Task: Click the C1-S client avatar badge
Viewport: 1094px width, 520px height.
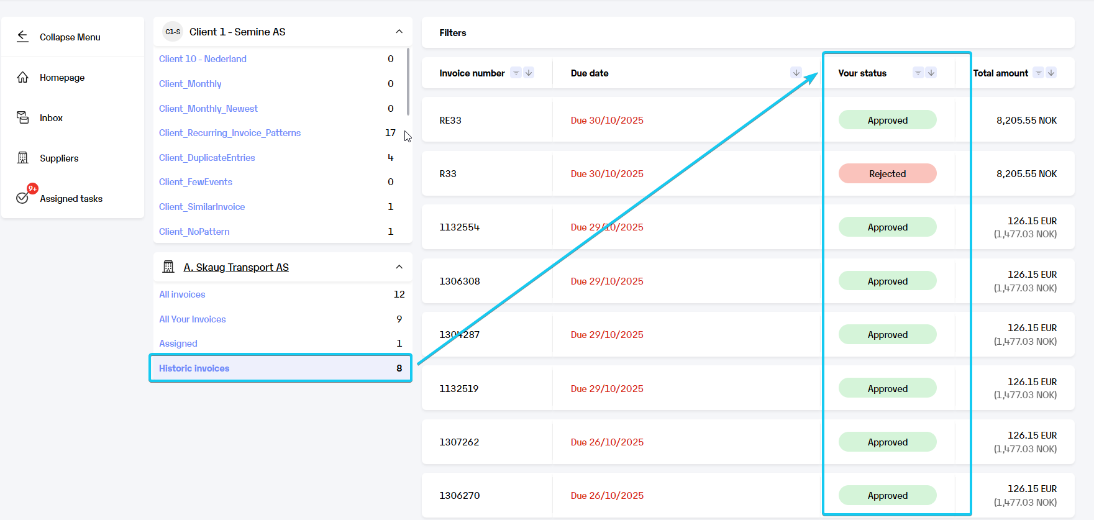Action: tap(173, 32)
